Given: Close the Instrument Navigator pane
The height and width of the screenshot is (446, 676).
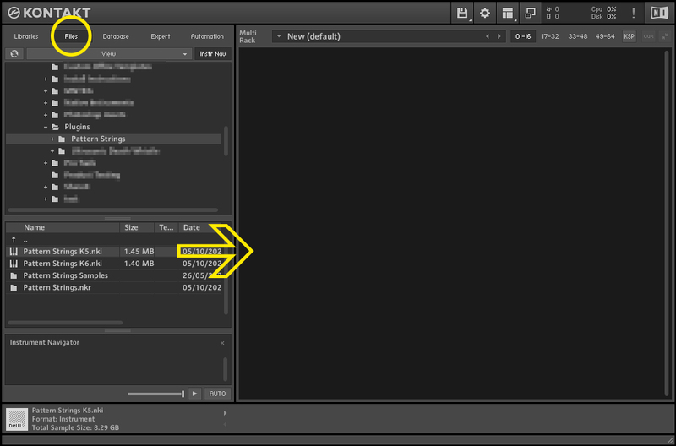Looking at the screenshot, I should point(222,343).
